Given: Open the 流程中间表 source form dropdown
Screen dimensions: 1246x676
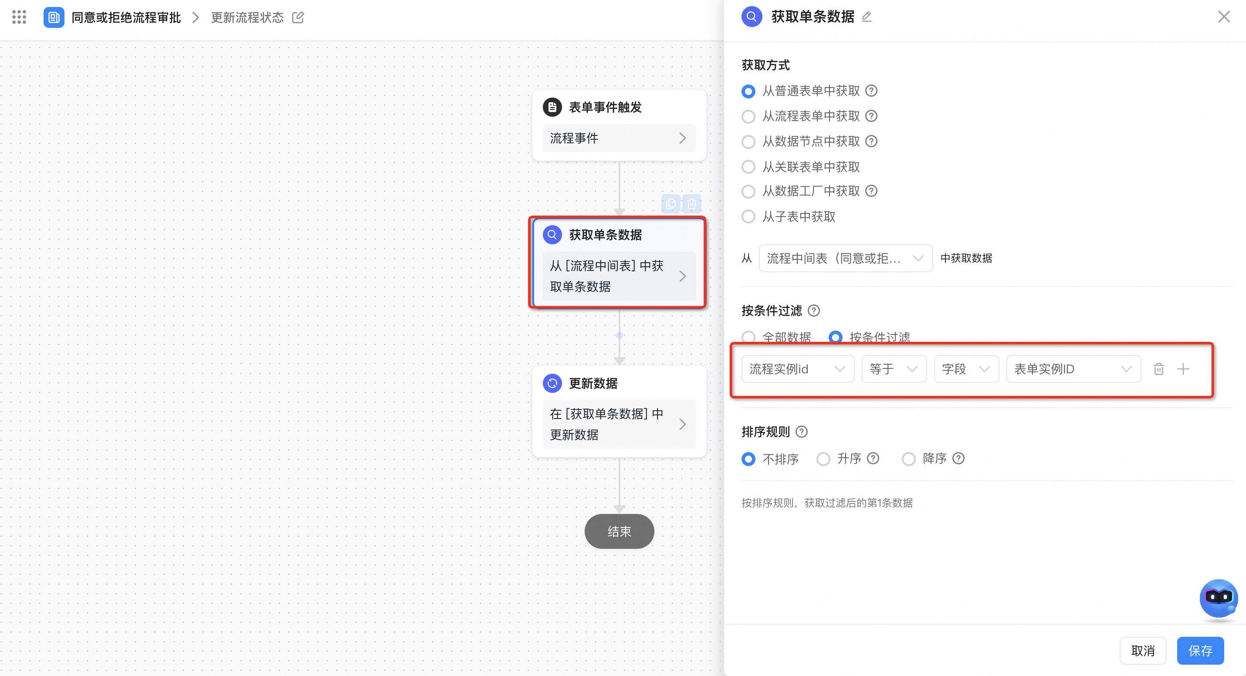Looking at the screenshot, I should pos(846,258).
